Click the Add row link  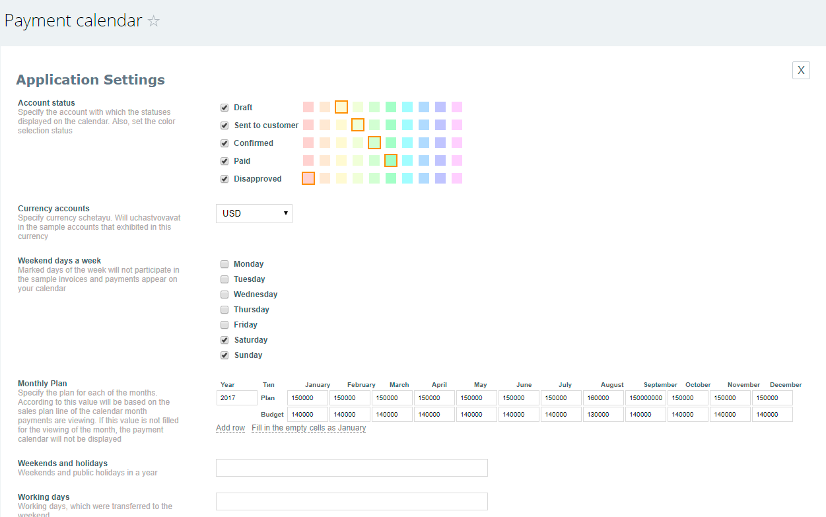coord(230,428)
